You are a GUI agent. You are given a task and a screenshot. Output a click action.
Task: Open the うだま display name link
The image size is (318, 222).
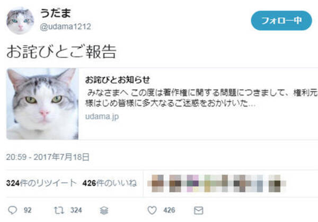click(55, 13)
